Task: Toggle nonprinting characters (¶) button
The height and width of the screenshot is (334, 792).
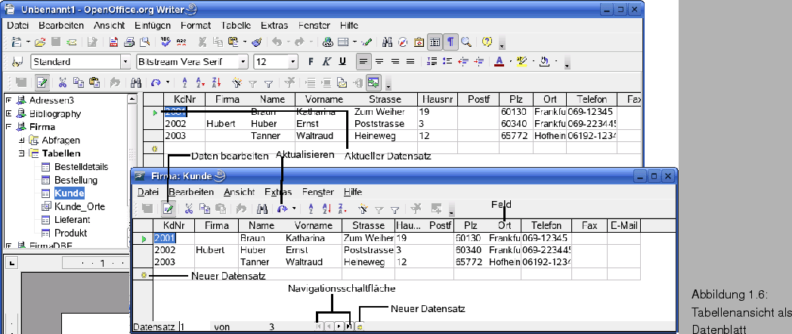Action: click(450, 42)
